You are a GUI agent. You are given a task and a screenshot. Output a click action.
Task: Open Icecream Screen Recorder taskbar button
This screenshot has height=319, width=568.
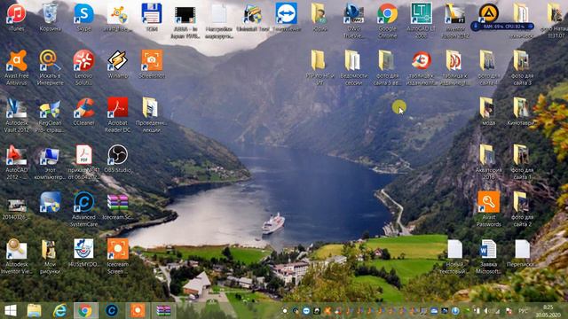[138, 310]
